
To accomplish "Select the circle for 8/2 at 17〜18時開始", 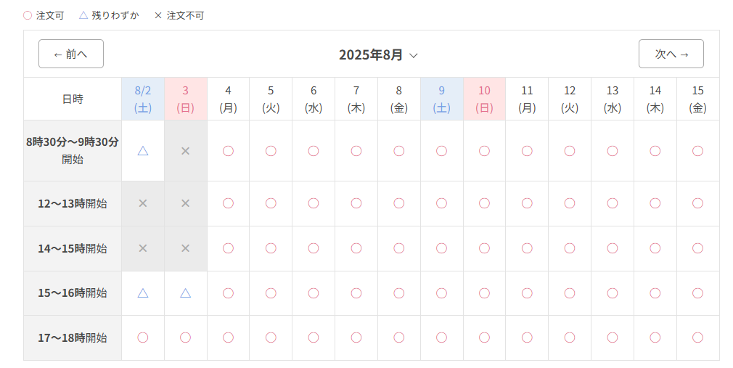I will (x=143, y=338).
